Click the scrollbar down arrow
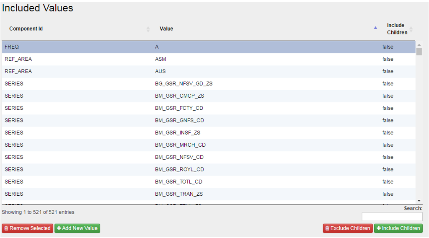 [x=419, y=201]
